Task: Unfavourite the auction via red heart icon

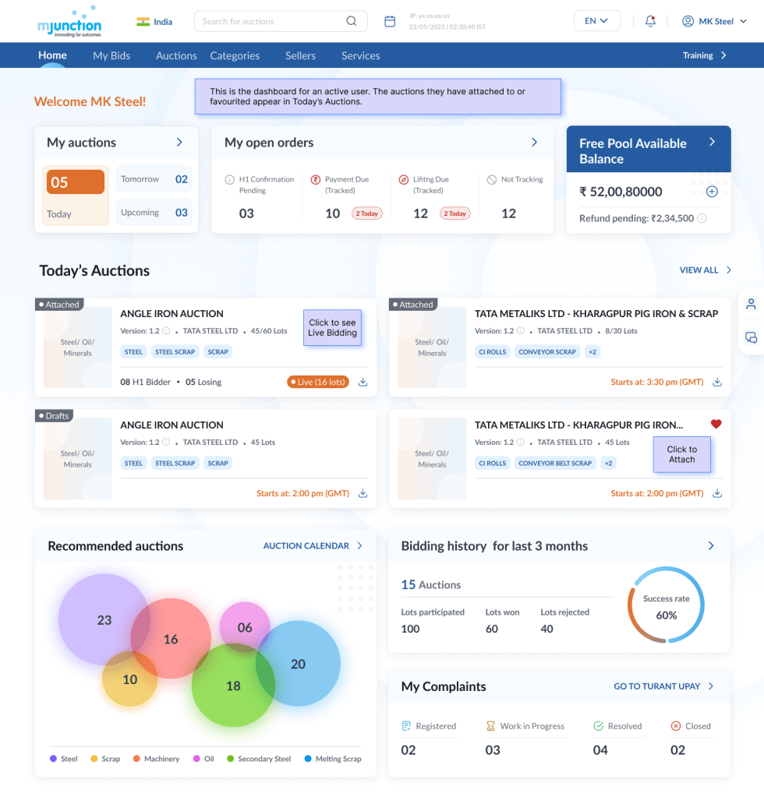Action: 716,424
